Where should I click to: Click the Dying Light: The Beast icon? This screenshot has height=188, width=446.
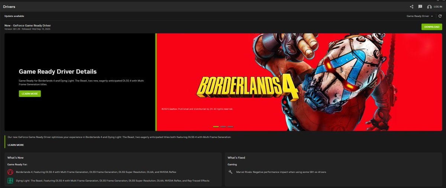coord(10,181)
